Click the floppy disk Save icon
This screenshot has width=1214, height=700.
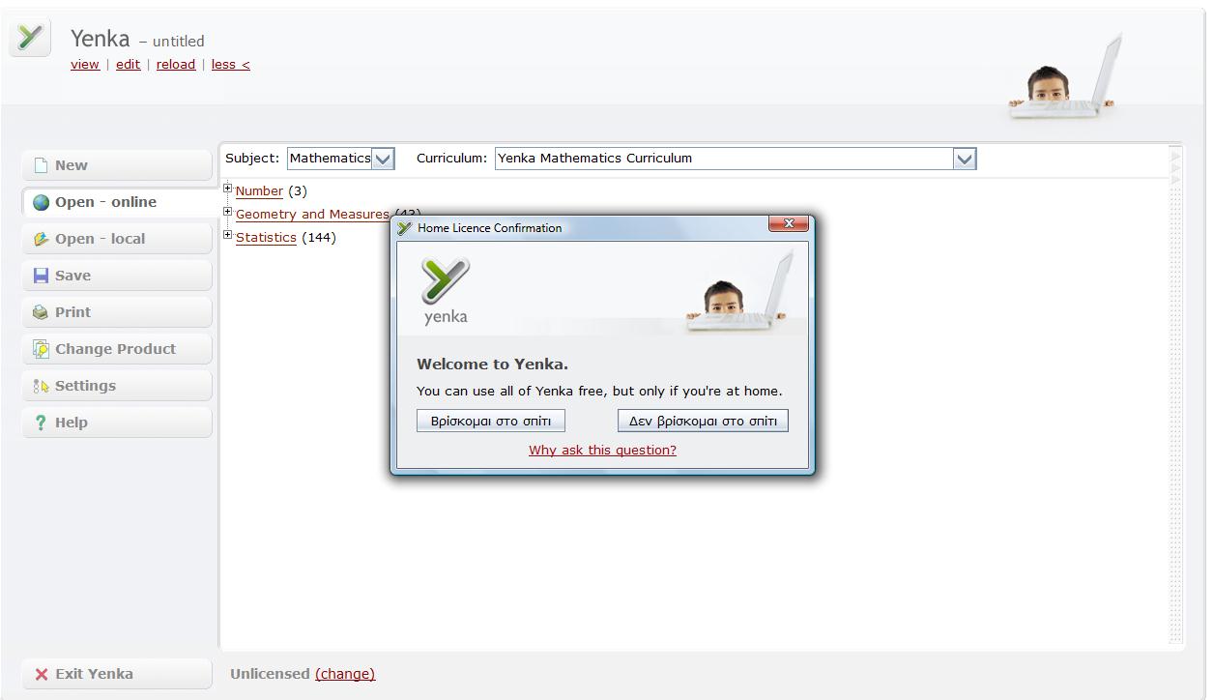coord(41,276)
